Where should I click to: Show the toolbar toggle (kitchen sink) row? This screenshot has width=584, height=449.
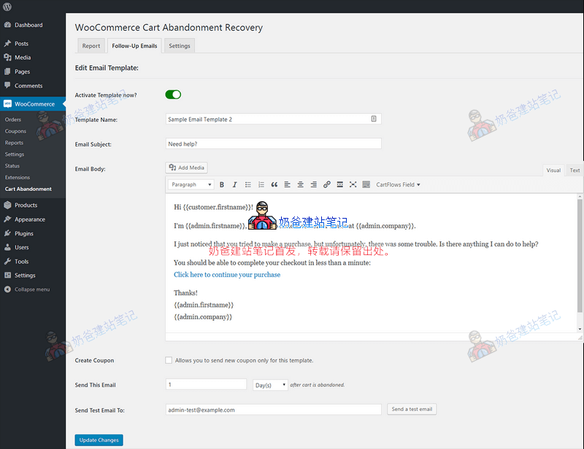(x=366, y=185)
